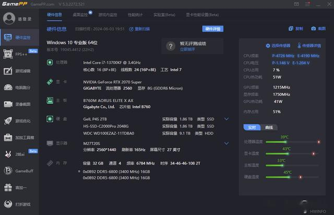
Task: Switch to the 桌面监控 tab
Action: pyautogui.click(x=80, y=15)
